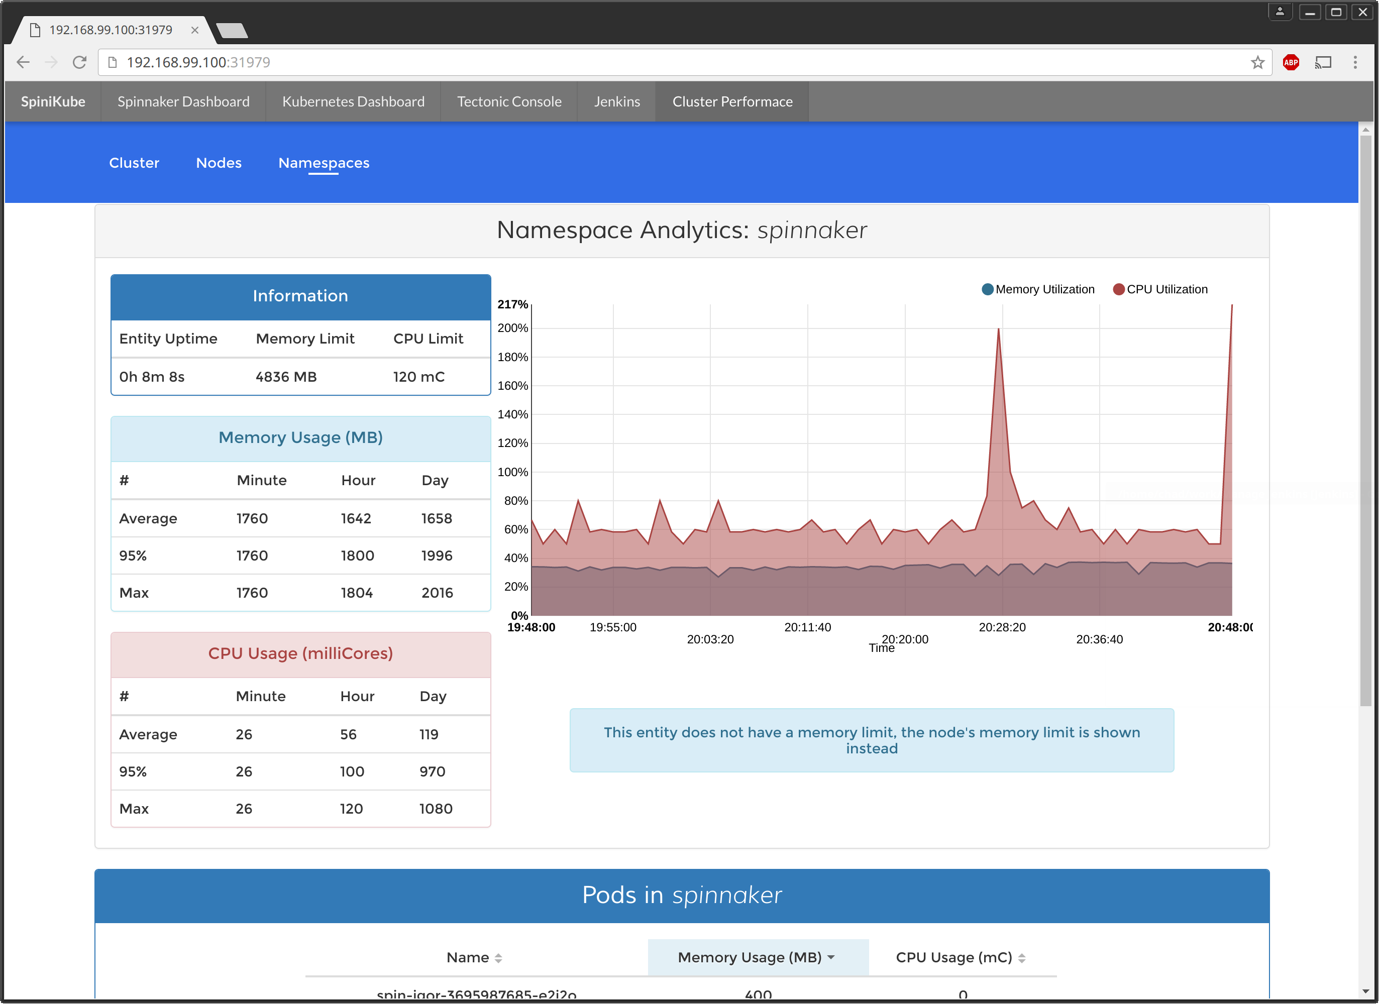Open Kubernetes Dashboard link
This screenshot has height=1004, width=1379.
tap(353, 101)
